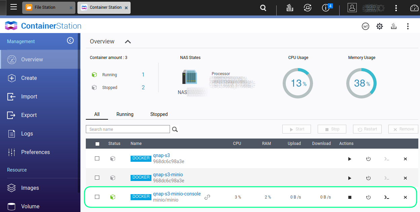Screen dimensions: 420x212
Task: Check the select-all containers checkbox
Action: pos(97,144)
